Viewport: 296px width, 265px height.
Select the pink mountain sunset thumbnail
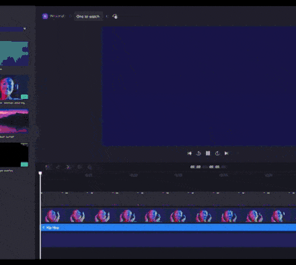tap(14, 121)
